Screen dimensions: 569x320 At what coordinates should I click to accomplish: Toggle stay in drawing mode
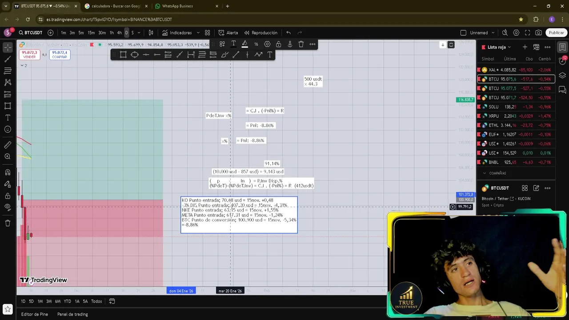8,184
